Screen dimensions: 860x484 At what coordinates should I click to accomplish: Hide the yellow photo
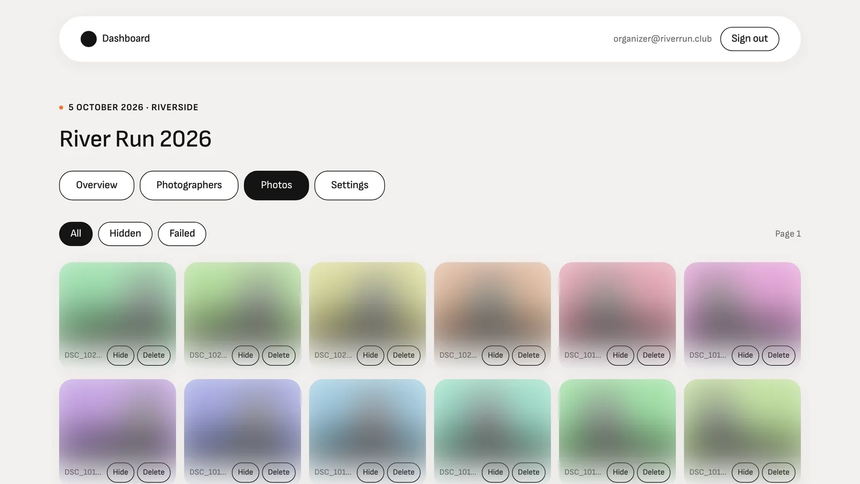(x=370, y=355)
